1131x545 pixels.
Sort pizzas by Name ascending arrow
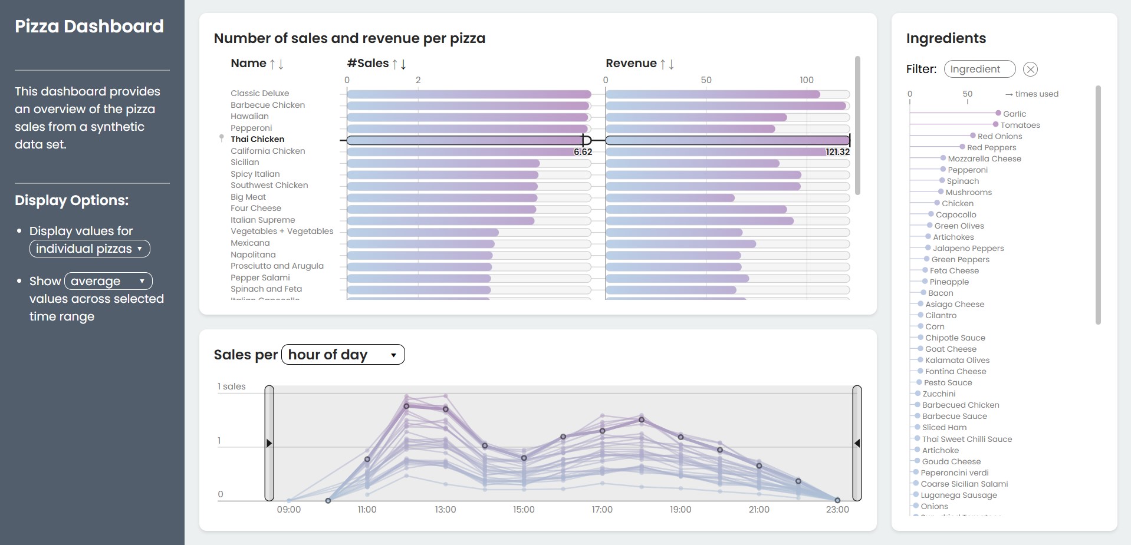coord(272,64)
